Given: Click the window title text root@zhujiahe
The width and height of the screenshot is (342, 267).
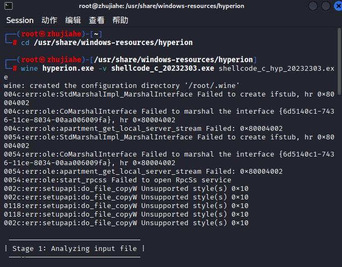Looking at the screenshot, I should [x=101, y=6].
